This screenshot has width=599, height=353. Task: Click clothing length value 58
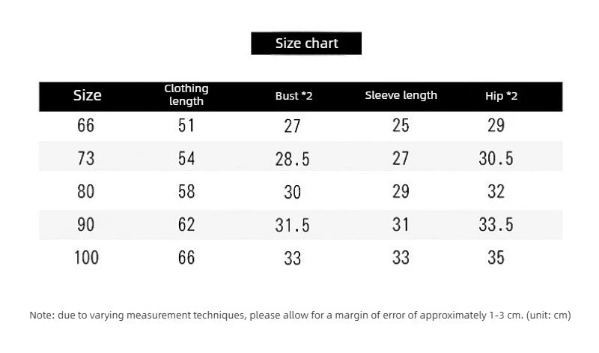coord(186,191)
